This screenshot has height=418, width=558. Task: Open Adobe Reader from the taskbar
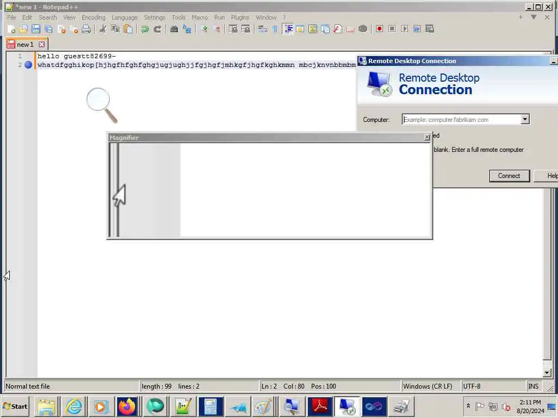(320, 406)
